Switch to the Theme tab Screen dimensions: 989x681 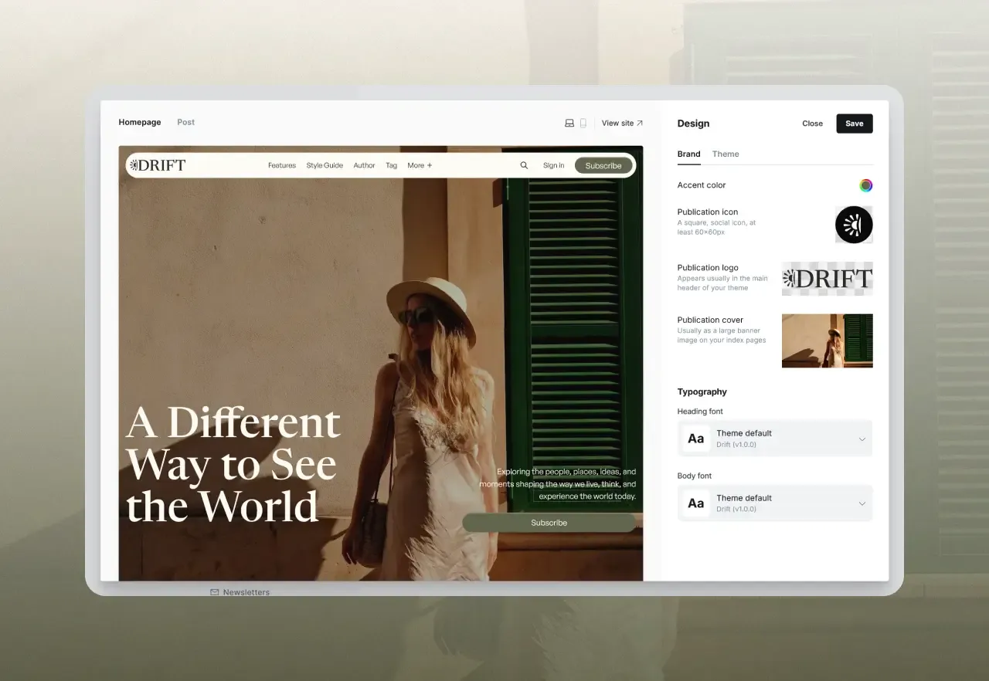coord(726,154)
